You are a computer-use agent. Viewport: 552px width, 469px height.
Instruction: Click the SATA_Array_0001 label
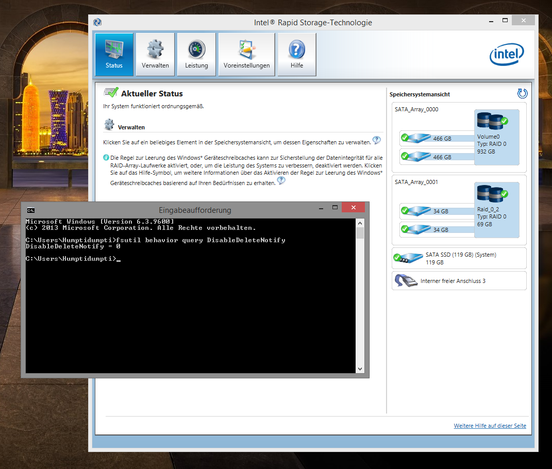[x=416, y=182]
